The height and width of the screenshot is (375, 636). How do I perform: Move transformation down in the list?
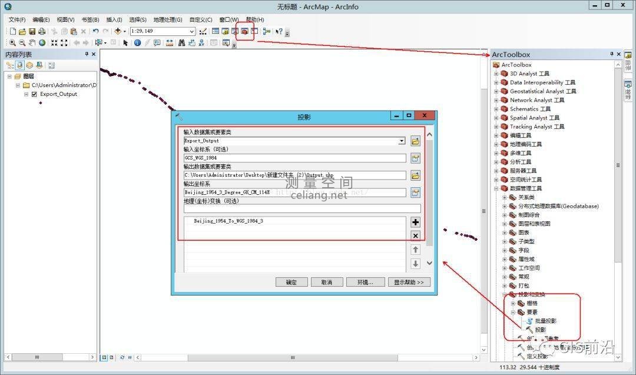415,264
